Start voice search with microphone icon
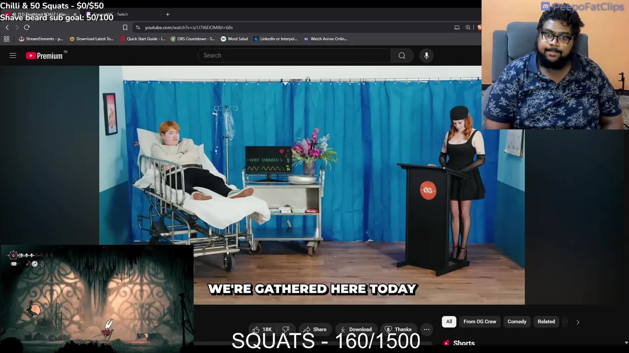Screen dimensions: 629x353 [x=427, y=55]
